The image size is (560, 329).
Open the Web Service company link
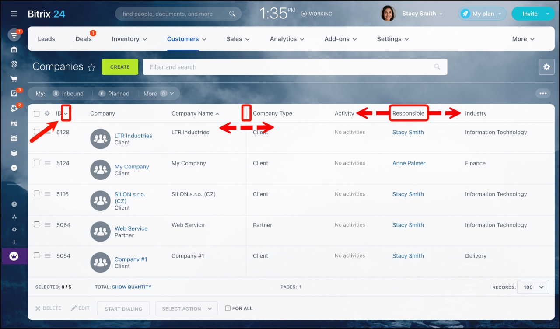pos(131,228)
